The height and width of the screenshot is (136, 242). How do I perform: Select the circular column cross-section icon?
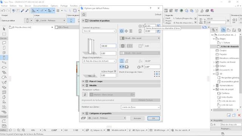[x=126, y=31]
